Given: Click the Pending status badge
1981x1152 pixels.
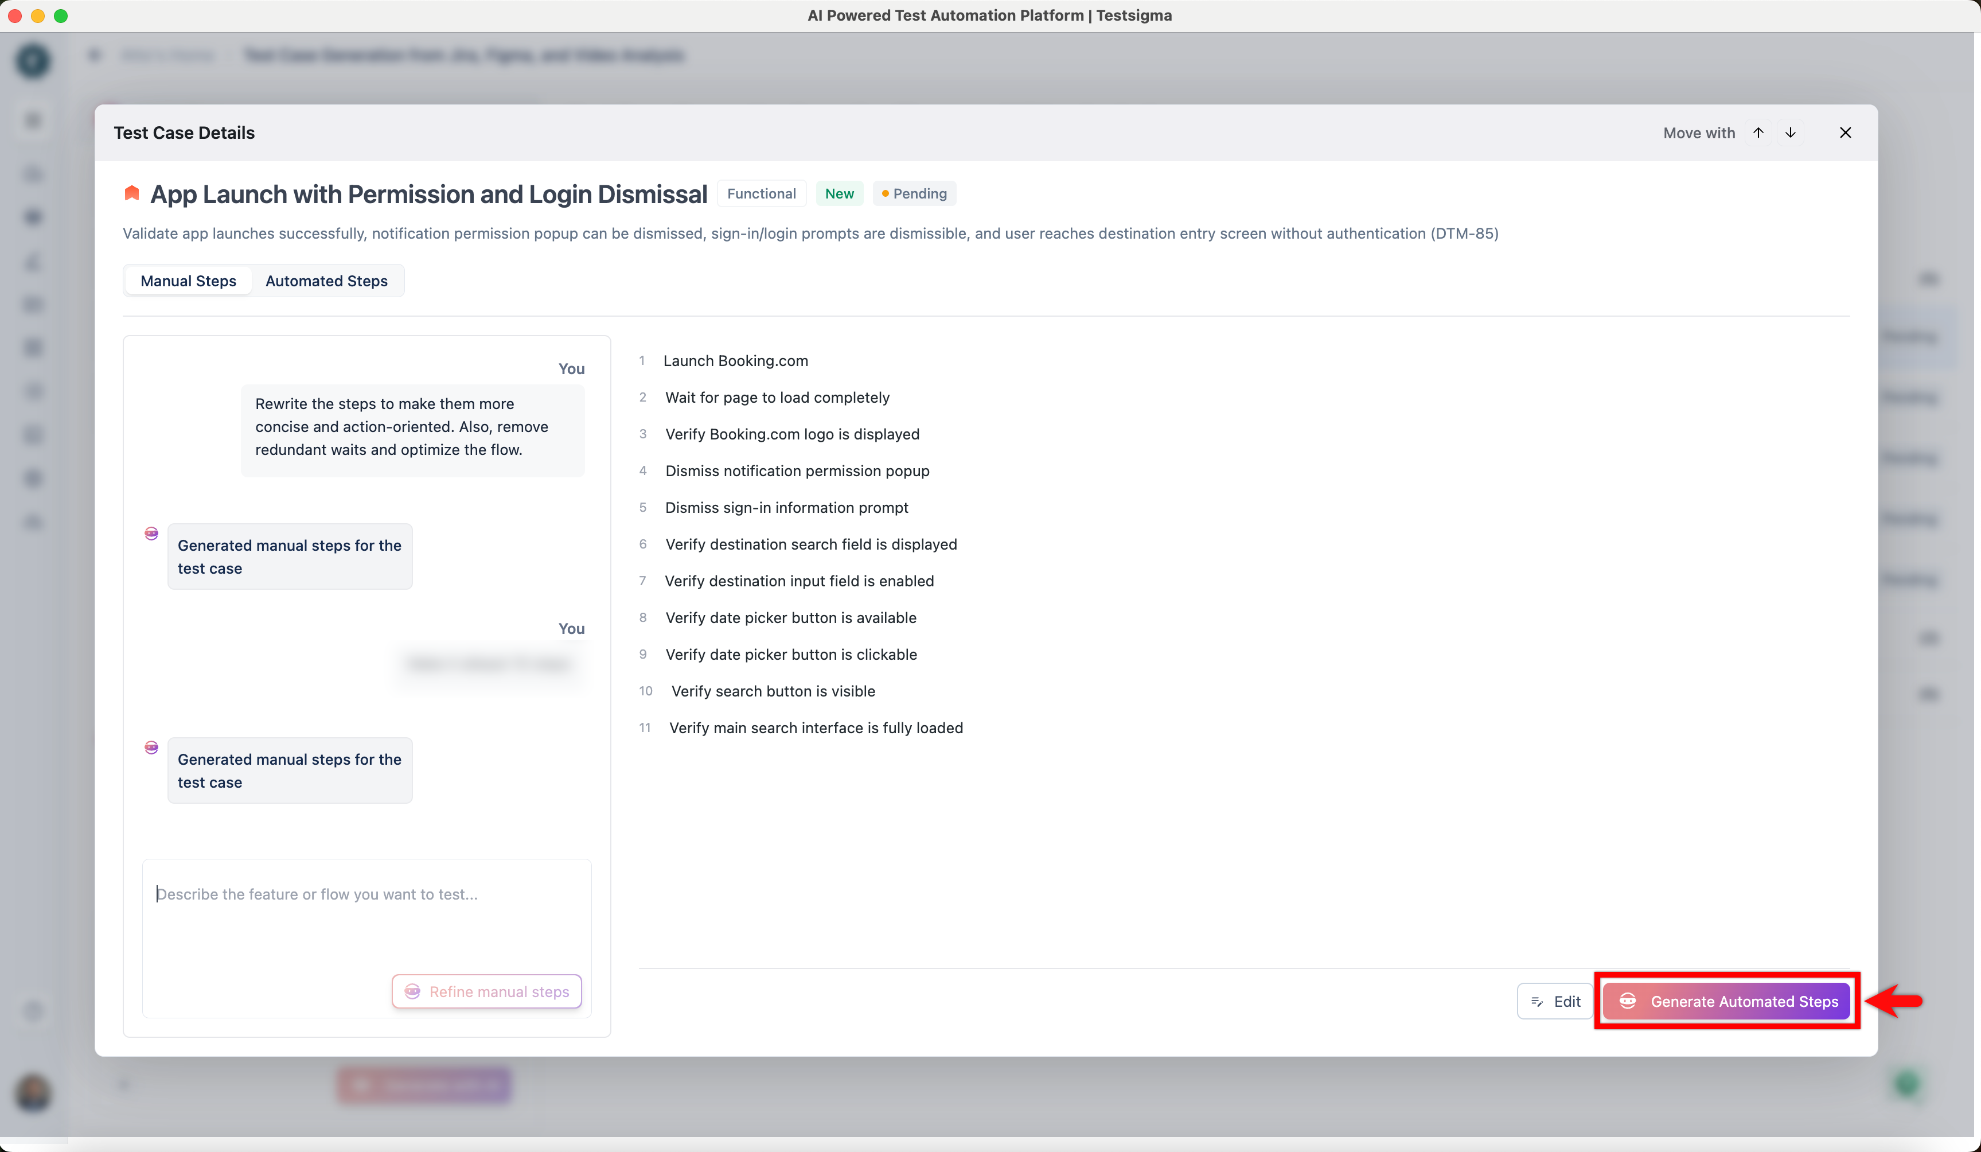Looking at the screenshot, I should (x=914, y=193).
